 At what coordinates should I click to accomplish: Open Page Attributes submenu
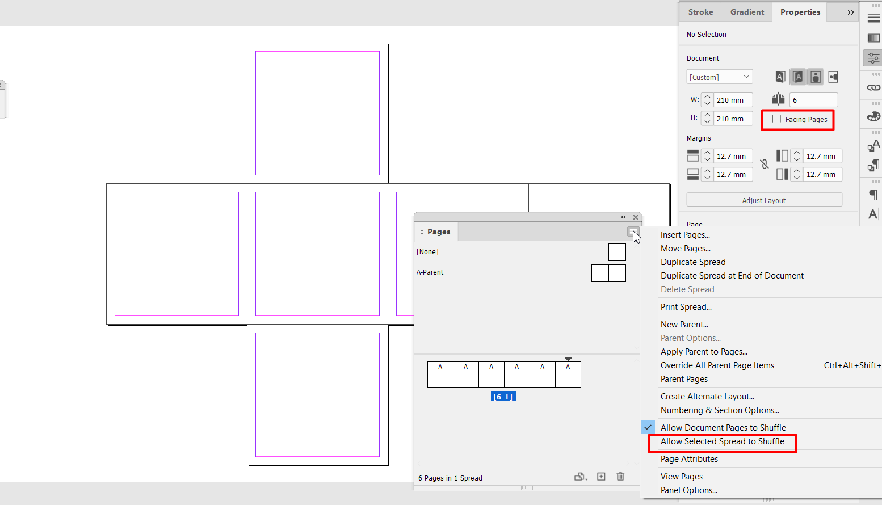(x=689, y=459)
